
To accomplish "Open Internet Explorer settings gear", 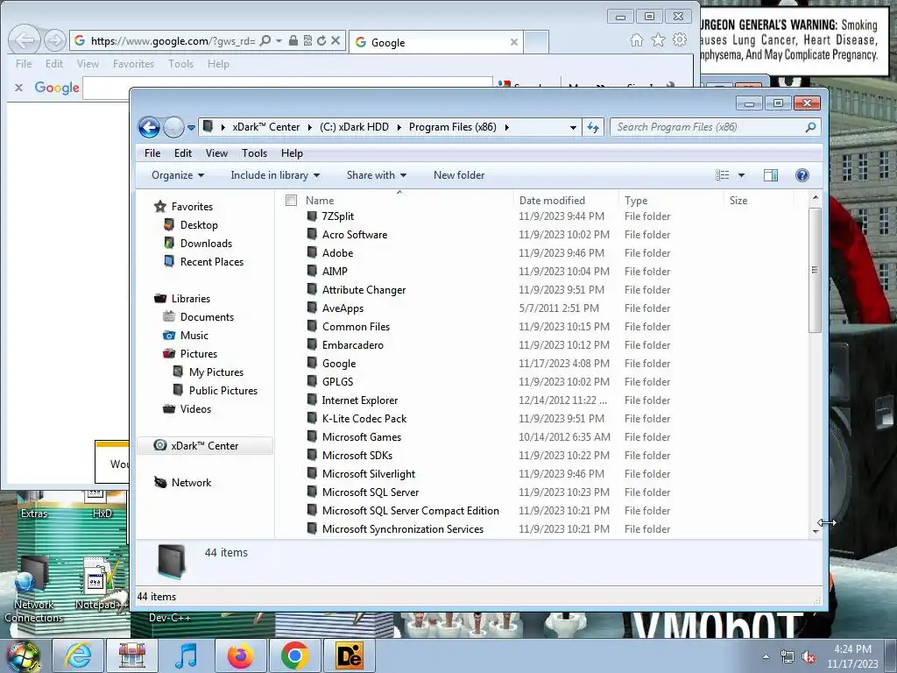I will pos(680,40).
